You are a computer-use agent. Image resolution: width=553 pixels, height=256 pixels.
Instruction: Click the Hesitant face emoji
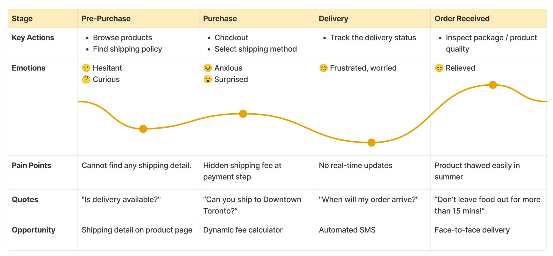pos(86,68)
